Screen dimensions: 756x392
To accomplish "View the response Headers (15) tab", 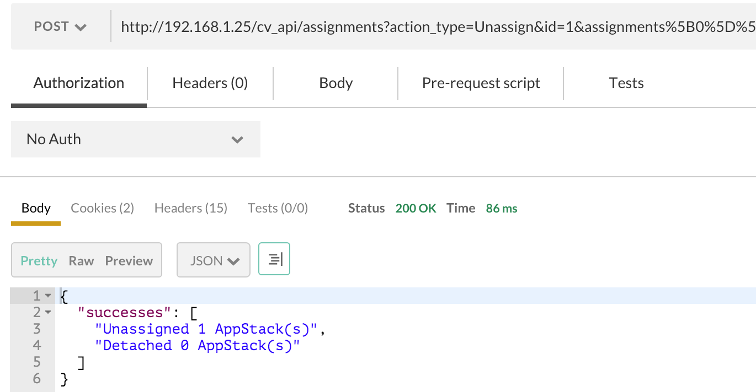I will pos(190,208).
